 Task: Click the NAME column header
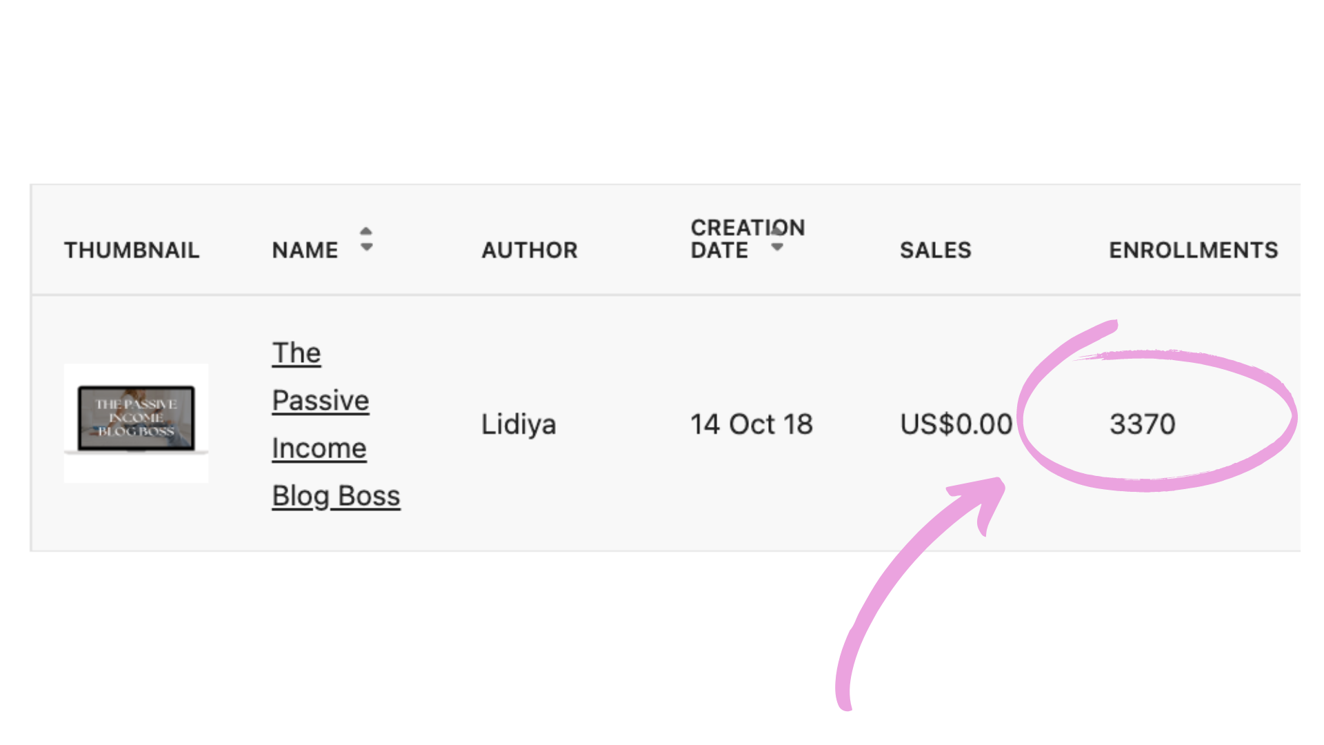(x=305, y=250)
